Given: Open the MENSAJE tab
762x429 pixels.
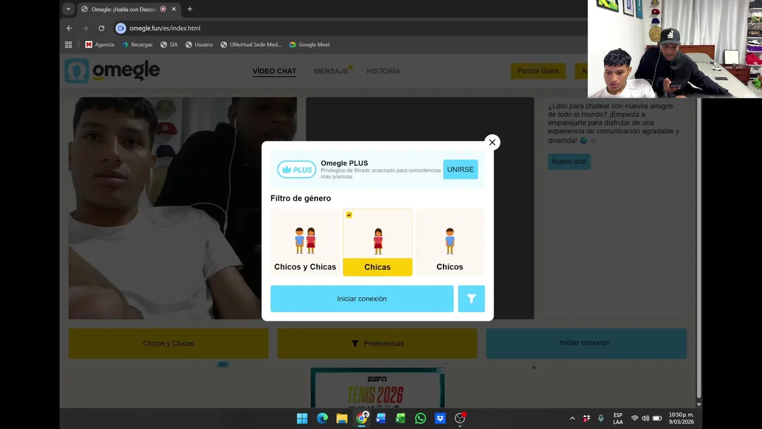Looking at the screenshot, I should pyautogui.click(x=331, y=71).
